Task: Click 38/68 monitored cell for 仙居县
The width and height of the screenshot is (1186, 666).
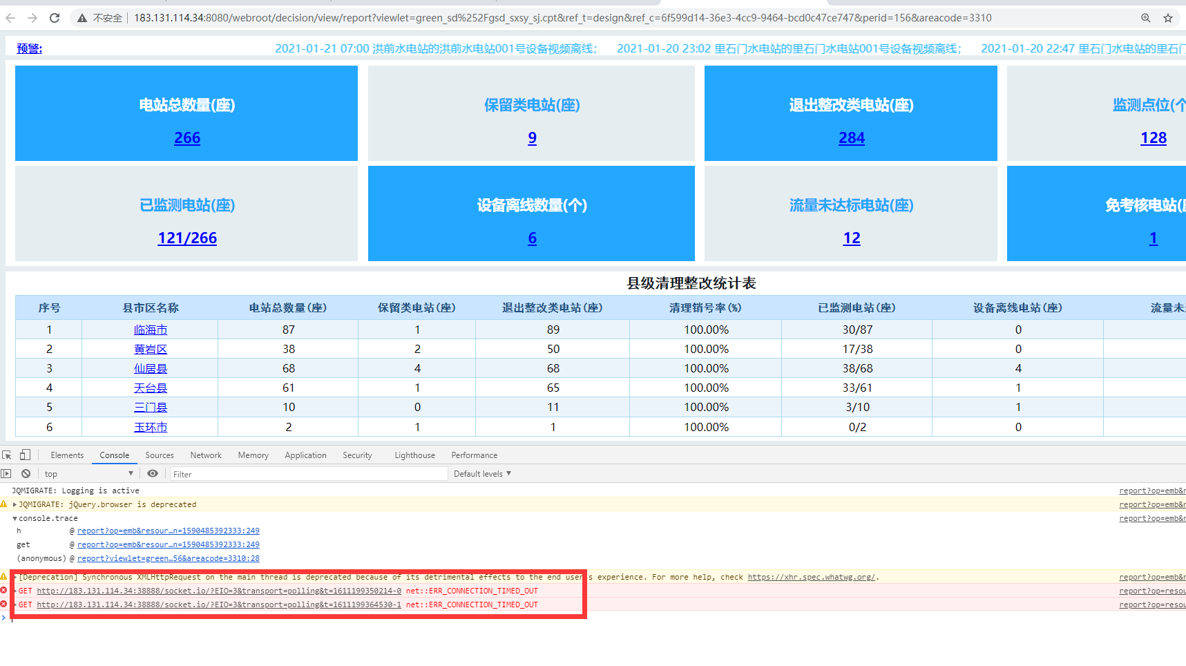Action: 857,368
